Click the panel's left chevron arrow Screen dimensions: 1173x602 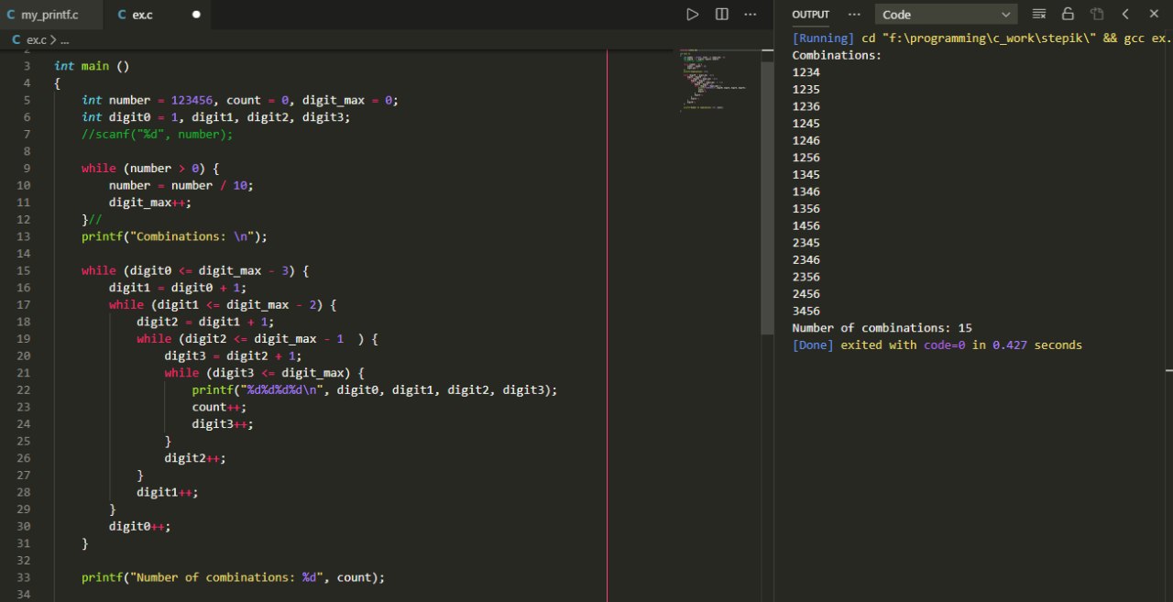[x=1125, y=15]
